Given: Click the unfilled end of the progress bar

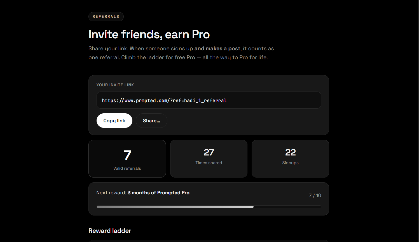Looking at the screenshot, I should 287,207.
